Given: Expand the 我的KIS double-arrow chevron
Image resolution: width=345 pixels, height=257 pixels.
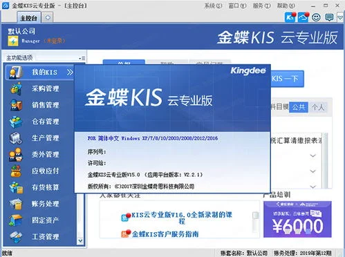Looking at the screenshot, I should (x=70, y=73).
